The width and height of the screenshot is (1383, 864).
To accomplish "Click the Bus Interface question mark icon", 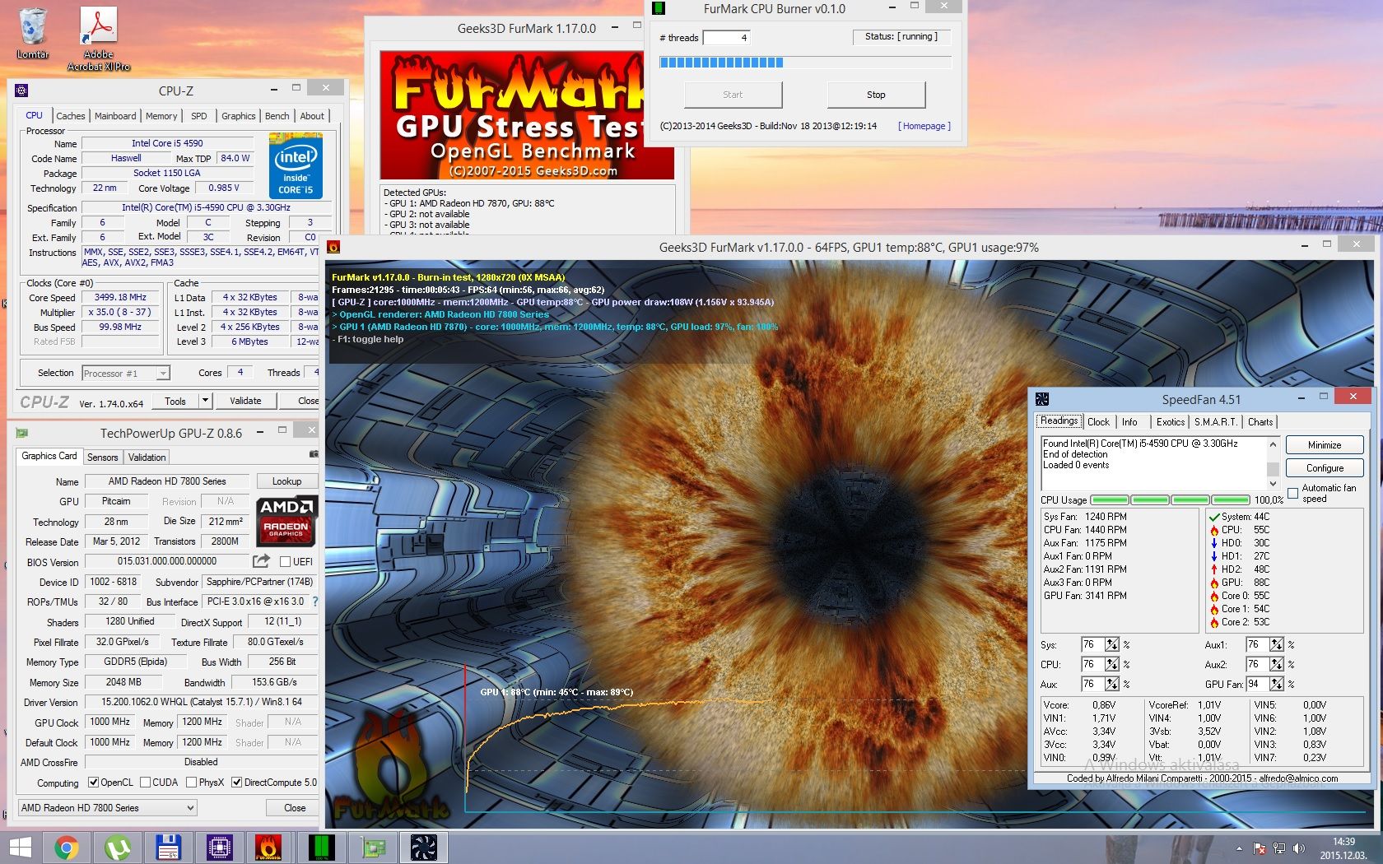I will pos(314,602).
